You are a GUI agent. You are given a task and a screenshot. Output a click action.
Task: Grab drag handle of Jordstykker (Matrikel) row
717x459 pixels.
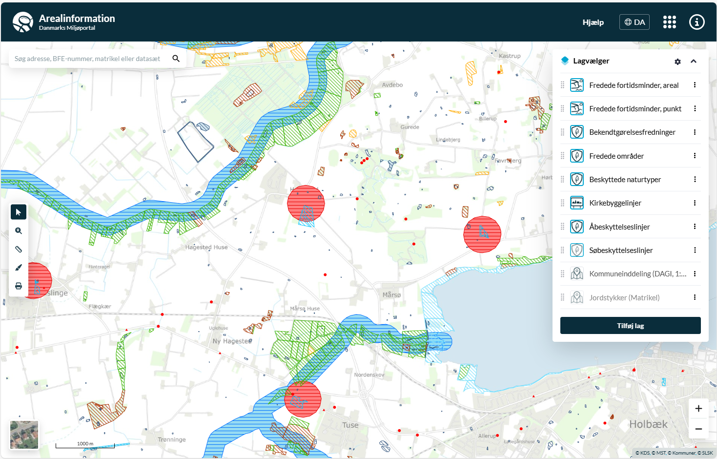pyautogui.click(x=562, y=297)
